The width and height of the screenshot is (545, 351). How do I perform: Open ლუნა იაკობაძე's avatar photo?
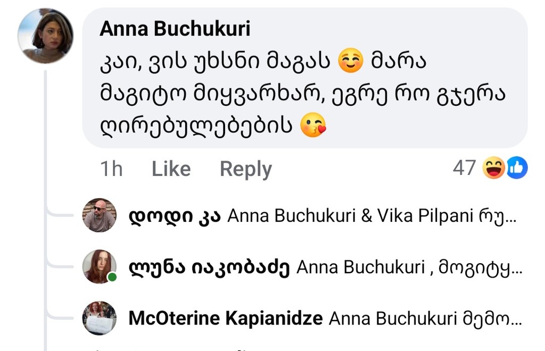pyautogui.click(x=99, y=266)
